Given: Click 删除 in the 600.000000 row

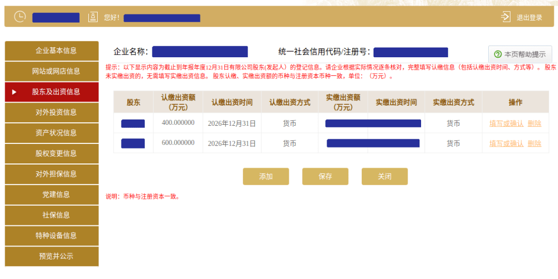Looking at the screenshot, I should (535, 143).
